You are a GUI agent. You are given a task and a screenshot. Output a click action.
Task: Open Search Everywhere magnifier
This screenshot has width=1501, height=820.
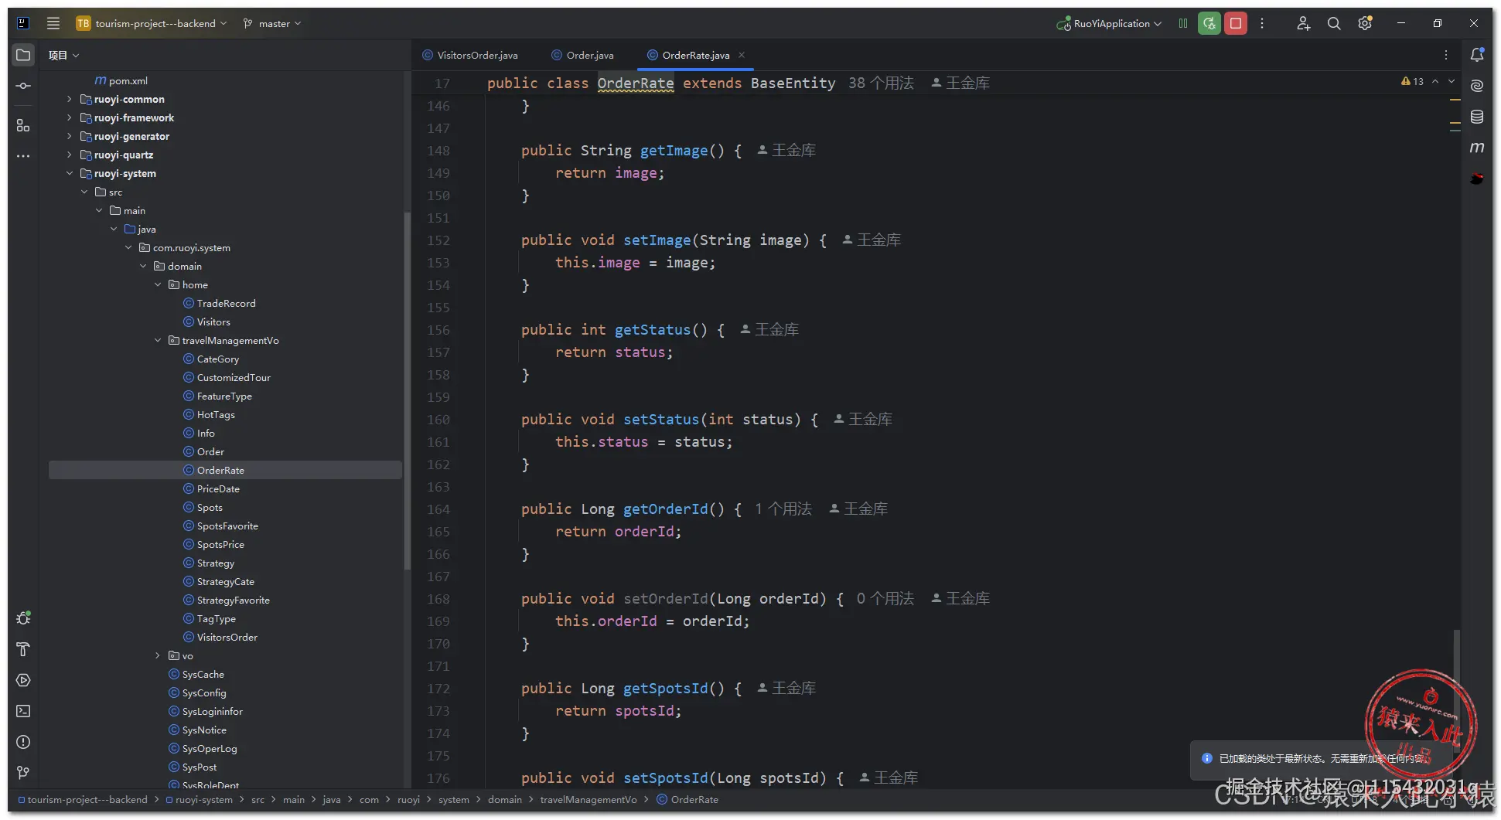(x=1334, y=24)
